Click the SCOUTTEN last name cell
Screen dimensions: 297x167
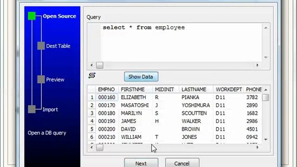click(196, 113)
